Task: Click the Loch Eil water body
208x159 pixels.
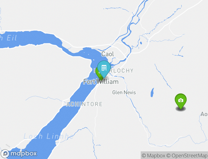Action: point(31,39)
